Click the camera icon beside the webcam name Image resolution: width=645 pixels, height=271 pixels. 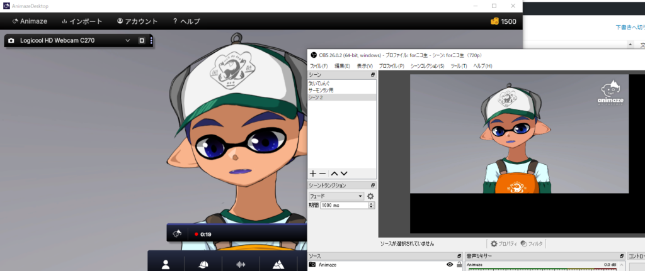tap(11, 41)
